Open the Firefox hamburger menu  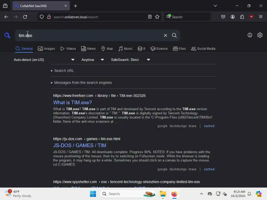point(260,17)
